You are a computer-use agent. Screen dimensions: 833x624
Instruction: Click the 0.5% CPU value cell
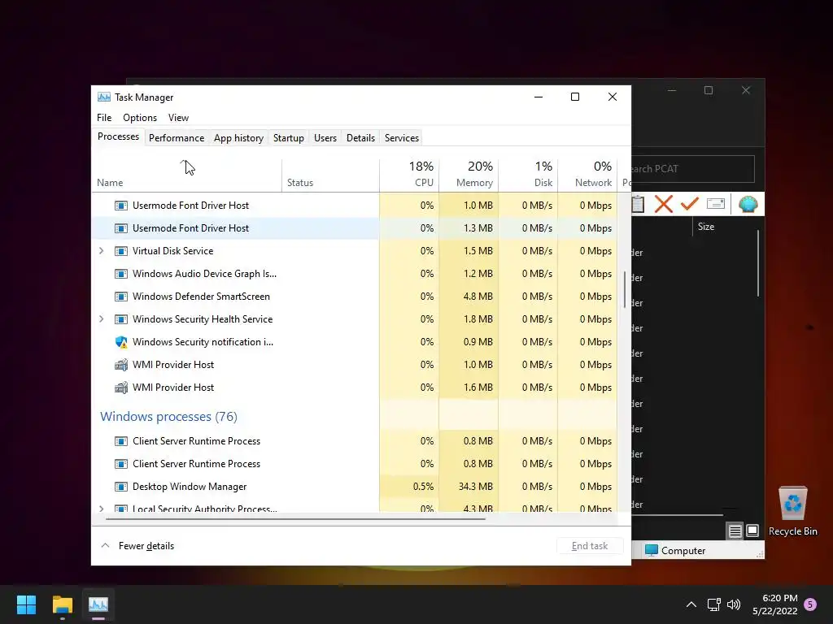409,487
